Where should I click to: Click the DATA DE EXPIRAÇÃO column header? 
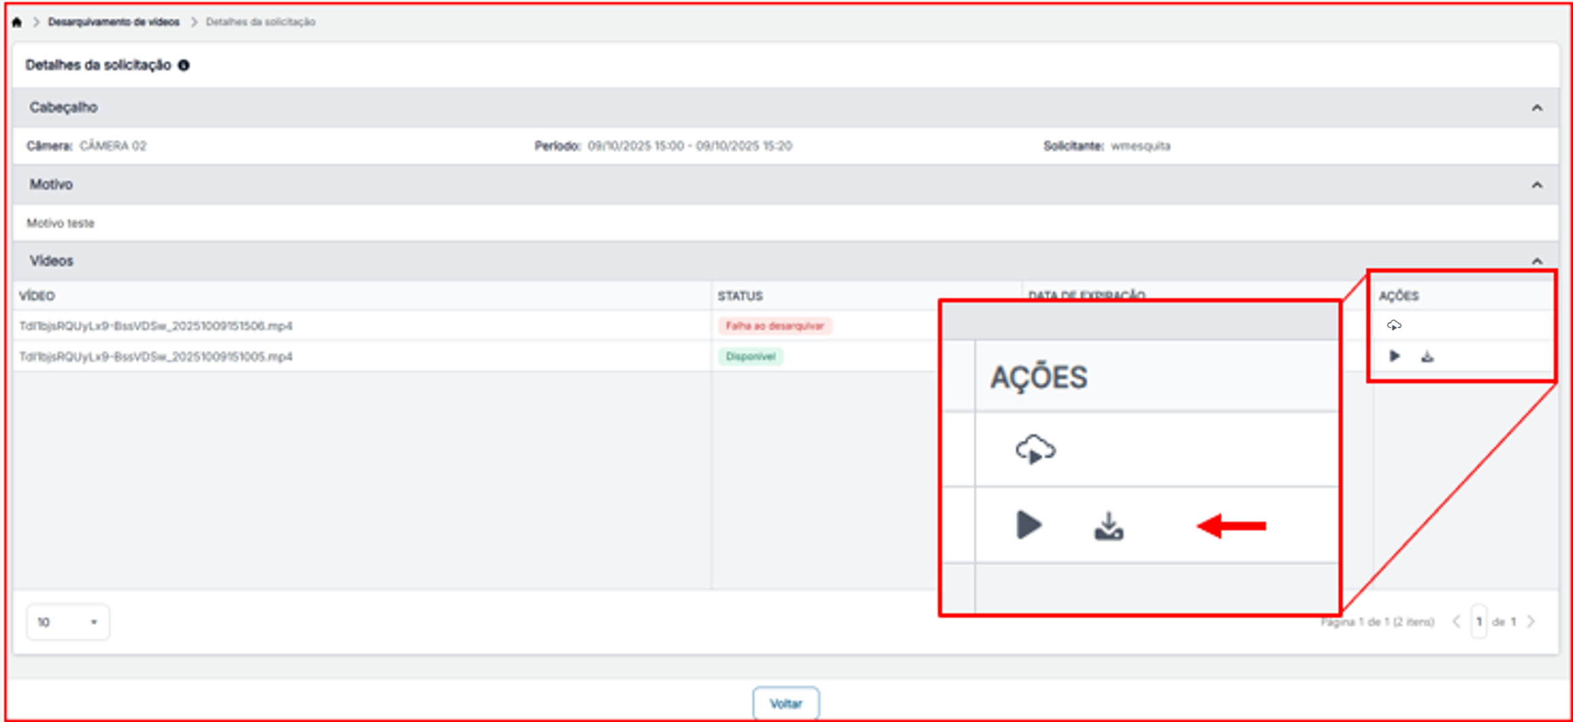pos(1086,295)
